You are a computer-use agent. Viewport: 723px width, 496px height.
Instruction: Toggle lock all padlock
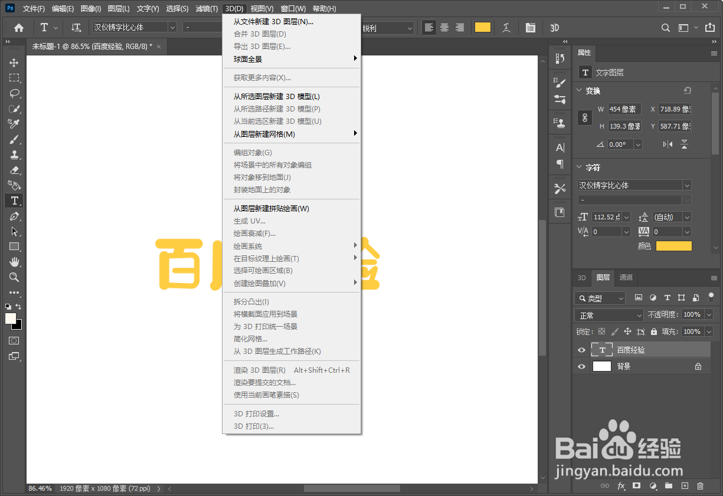click(x=653, y=331)
